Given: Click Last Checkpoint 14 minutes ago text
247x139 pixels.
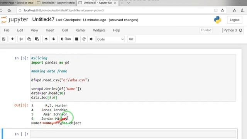Looking at the screenshot, I should click(81, 20).
